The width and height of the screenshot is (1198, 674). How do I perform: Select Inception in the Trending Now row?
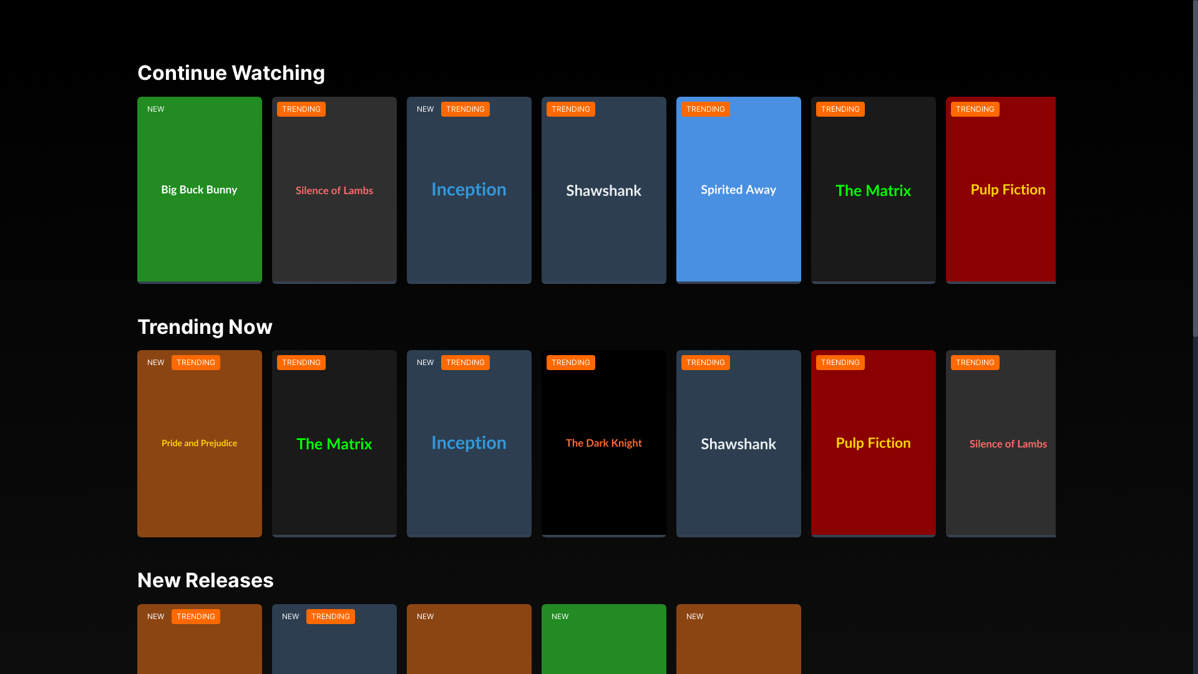click(469, 443)
